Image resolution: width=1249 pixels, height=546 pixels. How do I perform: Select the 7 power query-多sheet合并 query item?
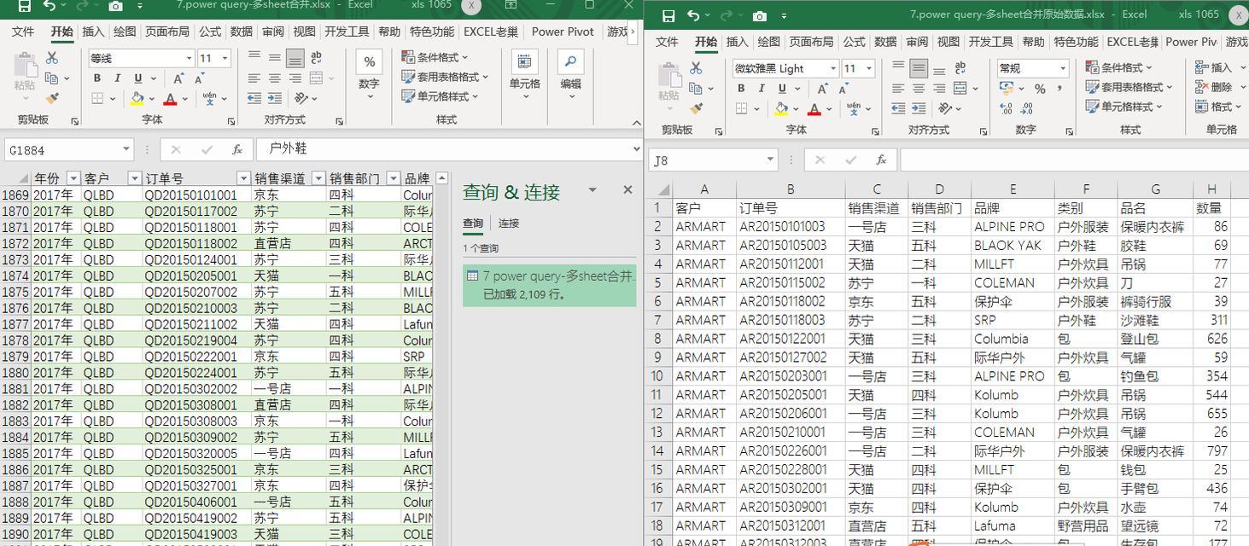[549, 285]
